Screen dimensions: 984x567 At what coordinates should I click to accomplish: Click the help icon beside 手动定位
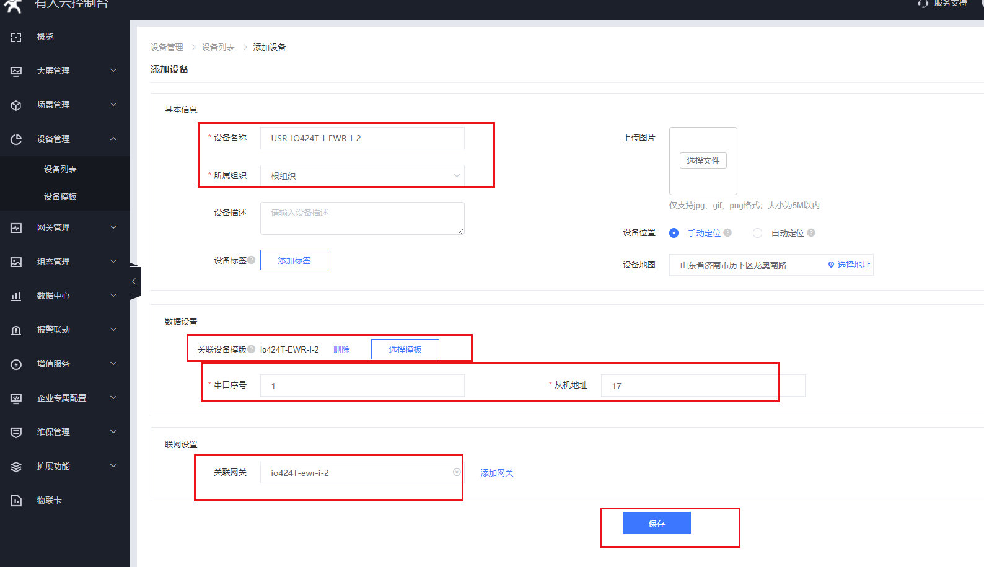click(x=727, y=233)
